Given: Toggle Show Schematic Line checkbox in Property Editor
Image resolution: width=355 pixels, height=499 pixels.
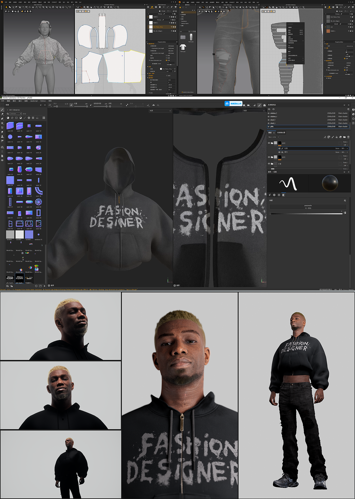Looking at the screenshot, I should tap(166, 60).
